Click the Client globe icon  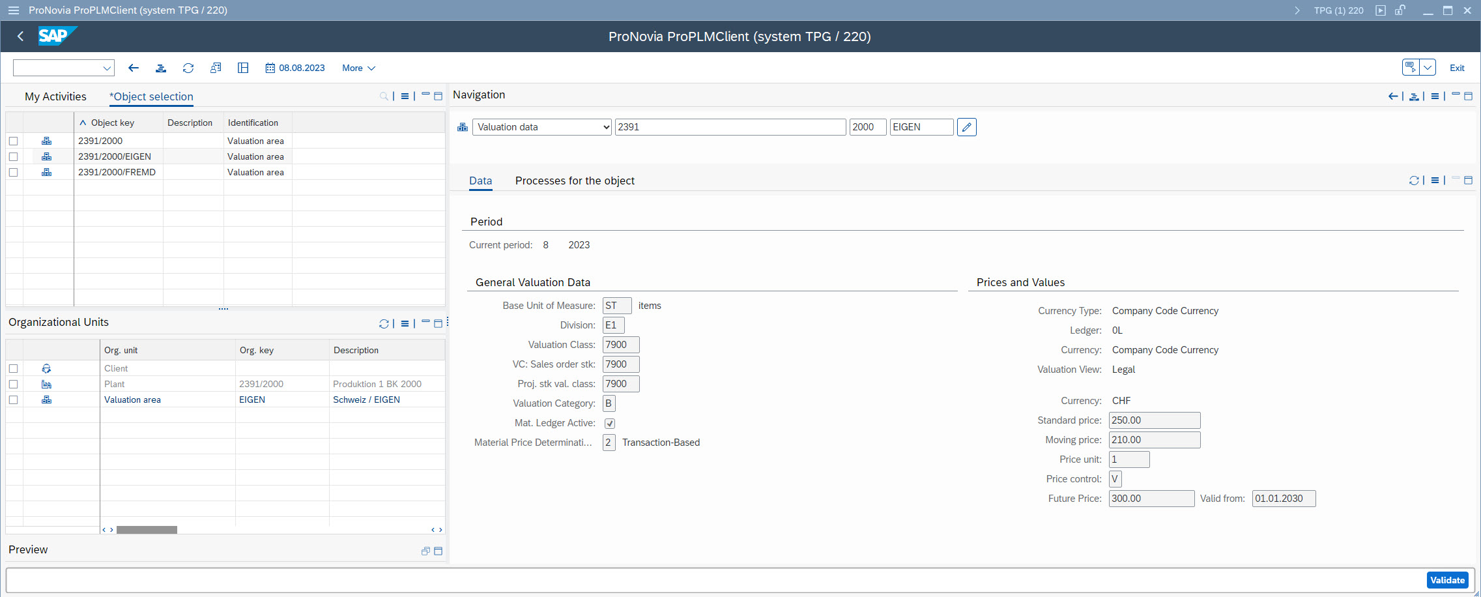tap(46, 368)
